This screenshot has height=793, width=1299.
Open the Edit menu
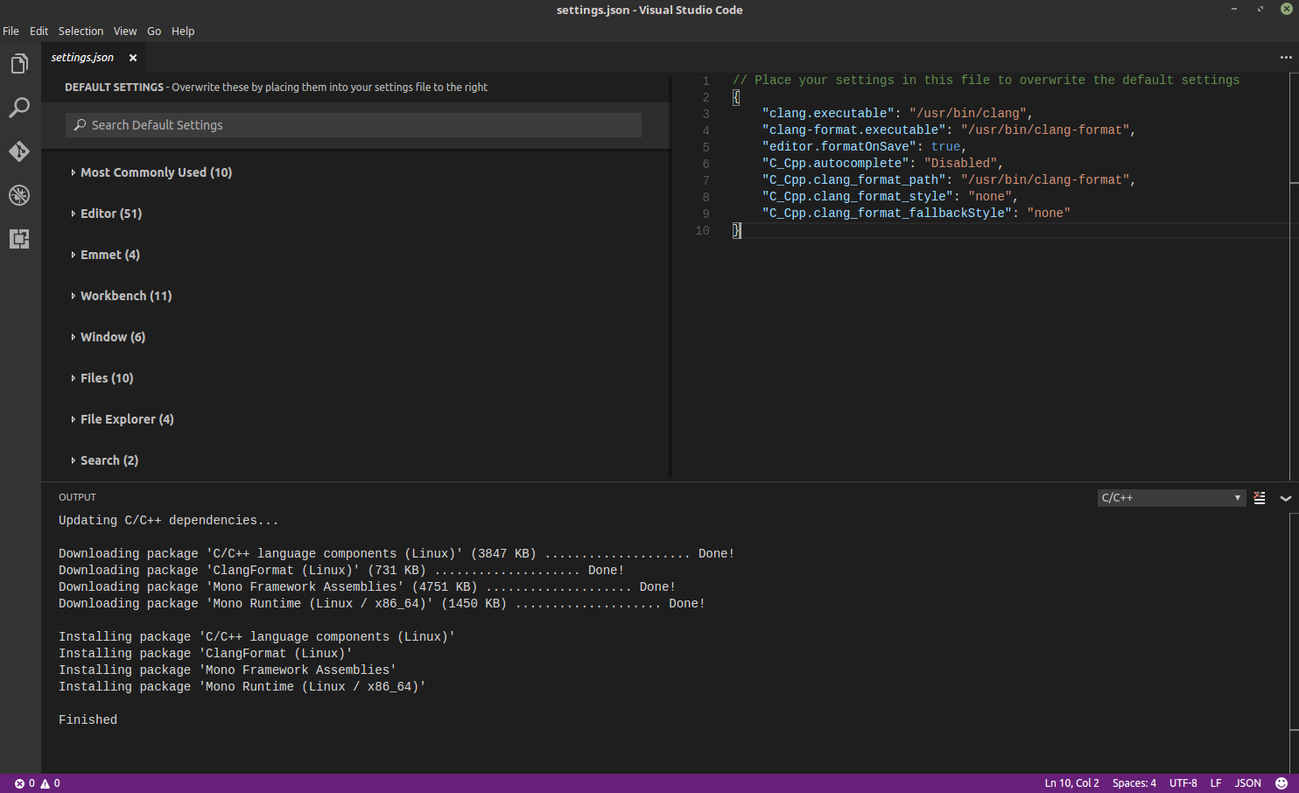click(39, 31)
